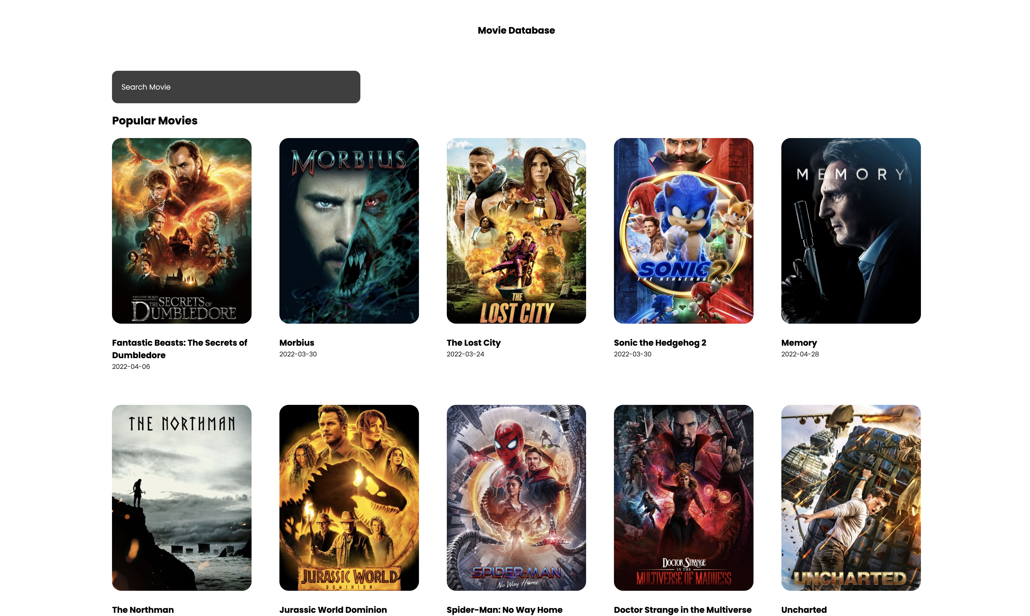
Task: Open the Uncharted movie poster
Action: pos(851,498)
